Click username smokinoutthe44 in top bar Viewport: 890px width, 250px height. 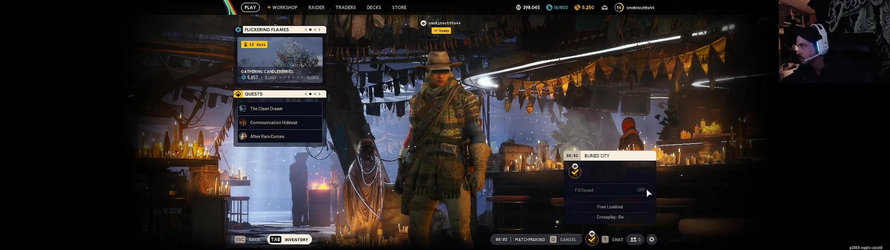(640, 7)
